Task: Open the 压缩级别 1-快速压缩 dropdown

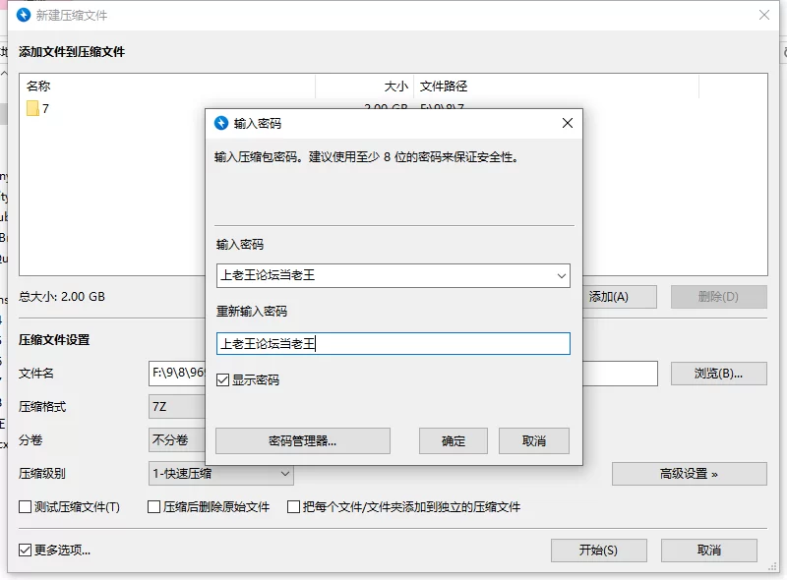Action: 220,473
